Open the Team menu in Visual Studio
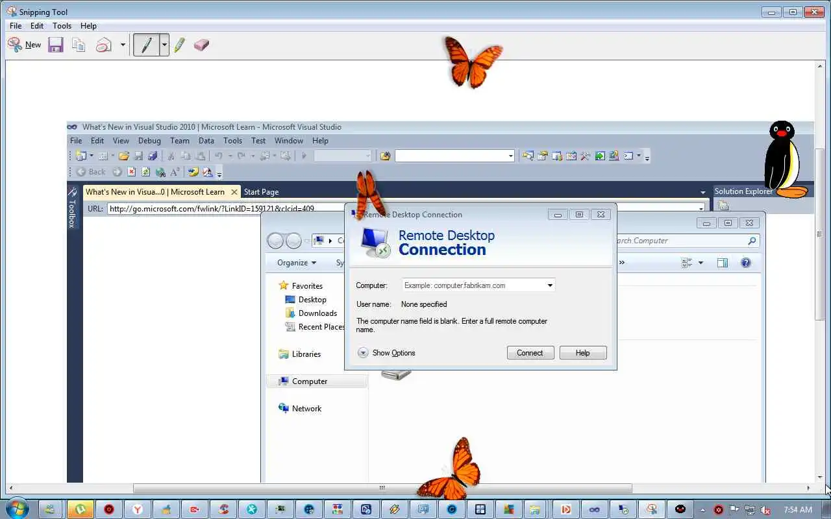The width and height of the screenshot is (831, 519). (179, 140)
